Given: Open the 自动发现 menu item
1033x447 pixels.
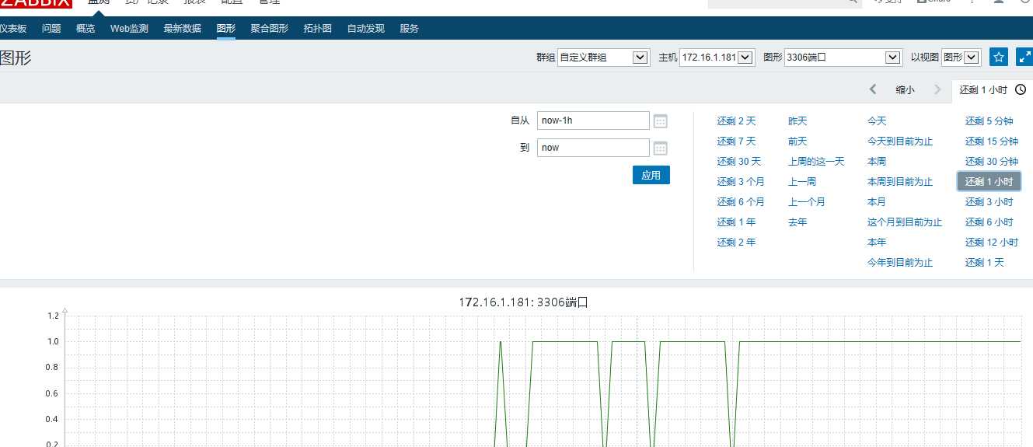Looking at the screenshot, I should (x=365, y=29).
